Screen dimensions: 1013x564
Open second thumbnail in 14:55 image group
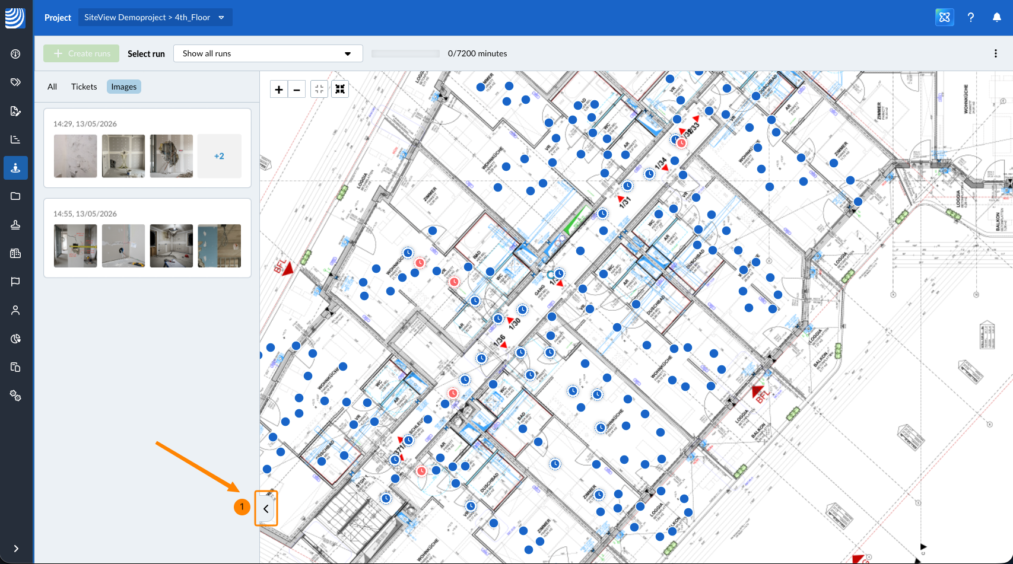pyautogui.click(x=123, y=246)
